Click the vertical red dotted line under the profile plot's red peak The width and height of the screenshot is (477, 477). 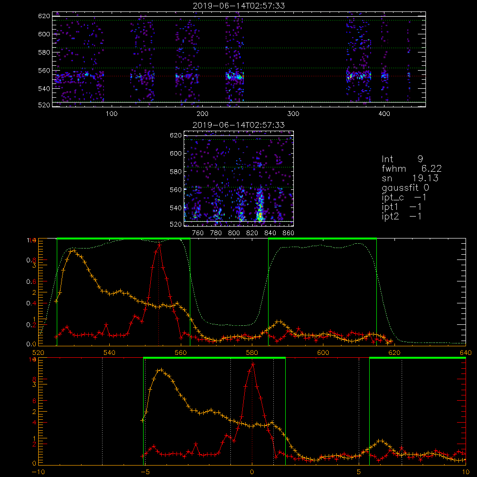[x=158, y=295]
